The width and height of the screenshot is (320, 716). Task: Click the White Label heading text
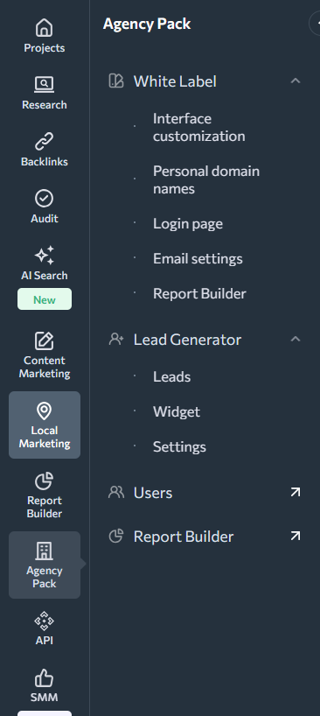tap(175, 81)
